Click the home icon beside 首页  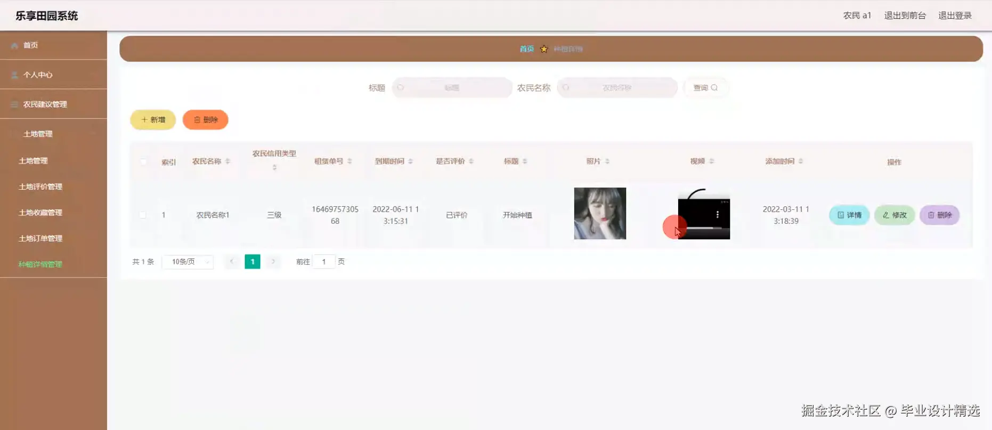point(14,45)
